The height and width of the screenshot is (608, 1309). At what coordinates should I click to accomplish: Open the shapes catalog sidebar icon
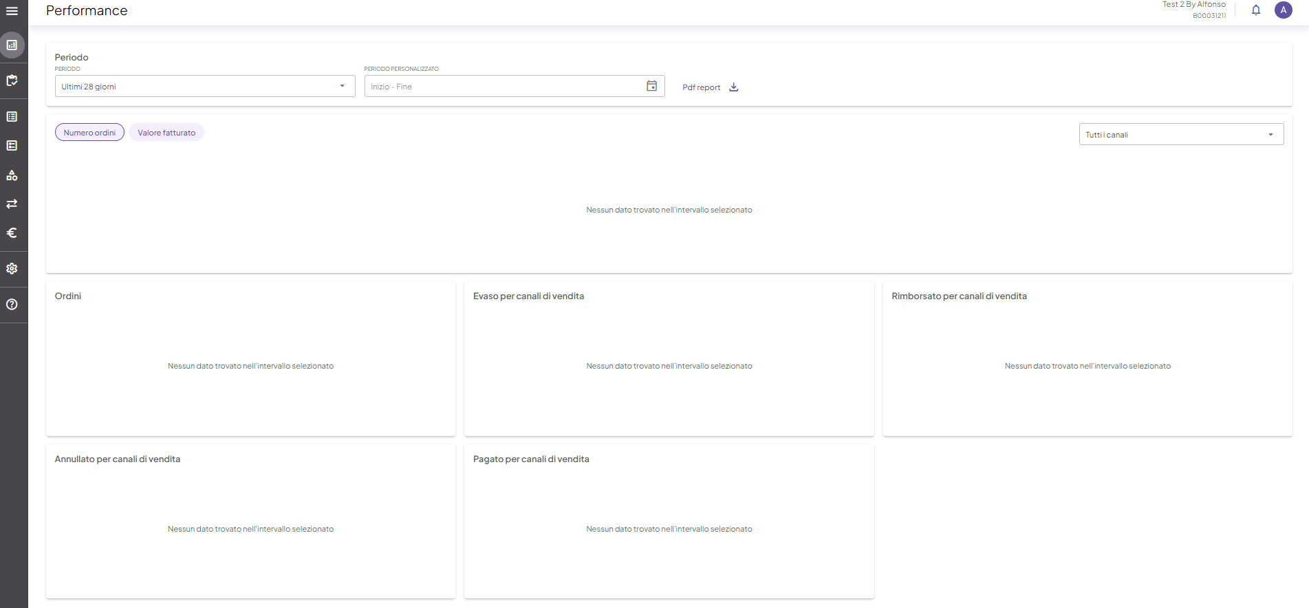tap(12, 175)
